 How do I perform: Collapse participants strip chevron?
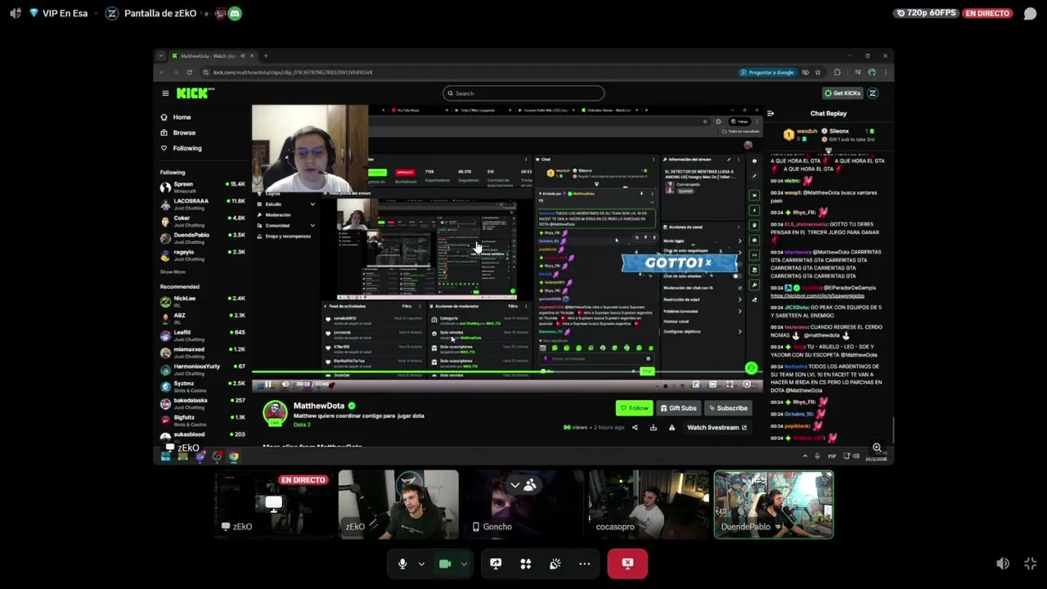(x=515, y=485)
